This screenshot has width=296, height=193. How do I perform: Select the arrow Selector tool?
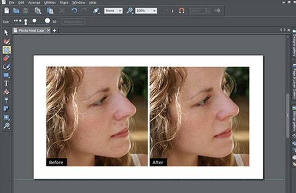click(x=6, y=32)
